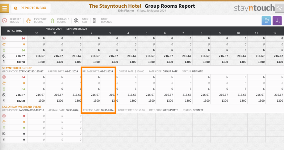
Task: Open the hamburger main menu
Action: pos(5,8)
